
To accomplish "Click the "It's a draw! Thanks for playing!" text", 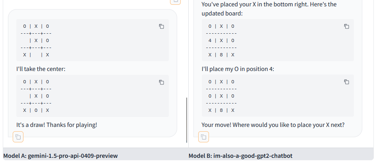I will coord(57,125).
